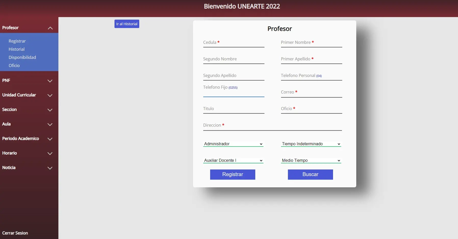Open Registrar under Profesor menu
Image resolution: width=458 pixels, height=239 pixels.
(x=17, y=41)
